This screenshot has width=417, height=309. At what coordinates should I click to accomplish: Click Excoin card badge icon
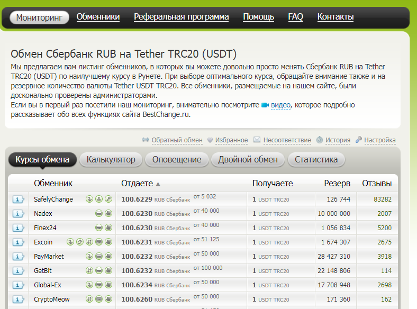point(99,242)
